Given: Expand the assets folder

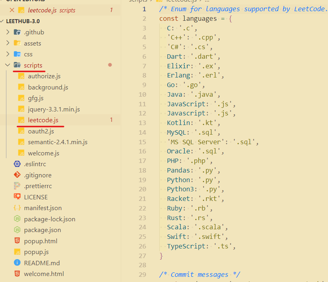Looking at the screenshot, I should click(8, 43).
